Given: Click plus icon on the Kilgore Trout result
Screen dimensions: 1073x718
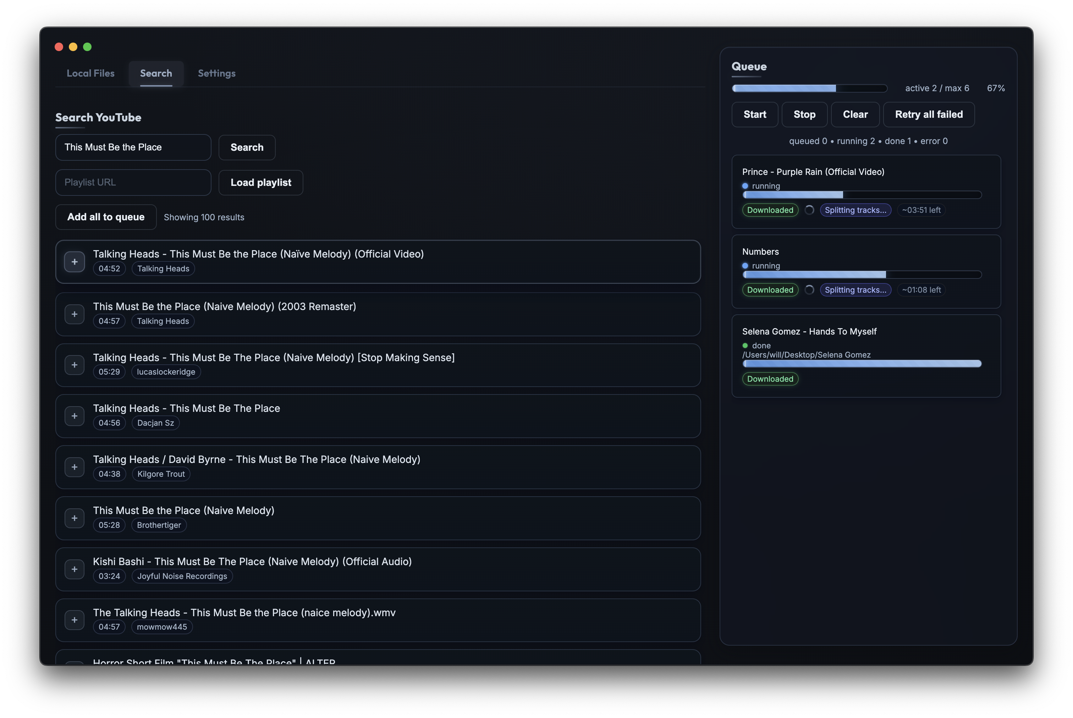Looking at the screenshot, I should pyautogui.click(x=75, y=467).
